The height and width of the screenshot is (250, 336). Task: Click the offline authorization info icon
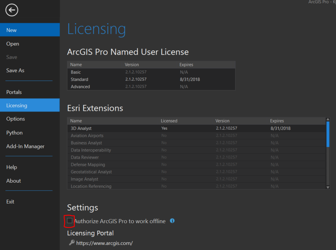click(172, 221)
